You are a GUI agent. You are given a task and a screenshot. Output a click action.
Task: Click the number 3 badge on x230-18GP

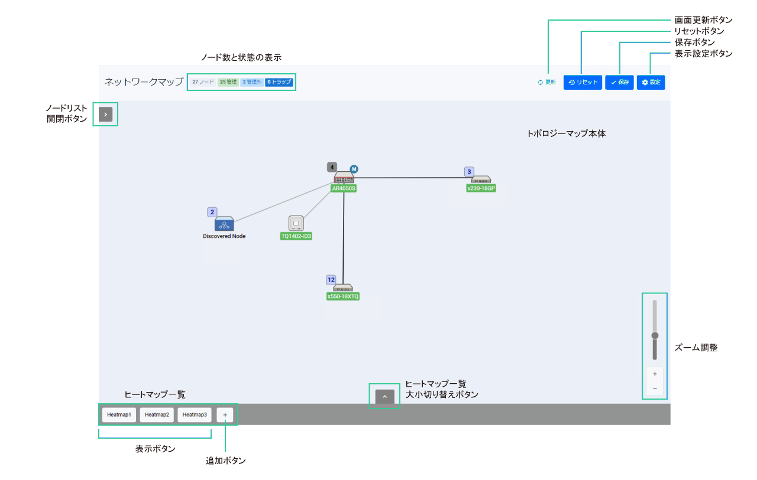[x=470, y=172]
